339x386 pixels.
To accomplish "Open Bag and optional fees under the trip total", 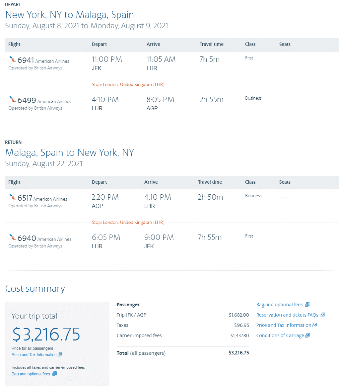I will pyautogui.click(x=31, y=374).
